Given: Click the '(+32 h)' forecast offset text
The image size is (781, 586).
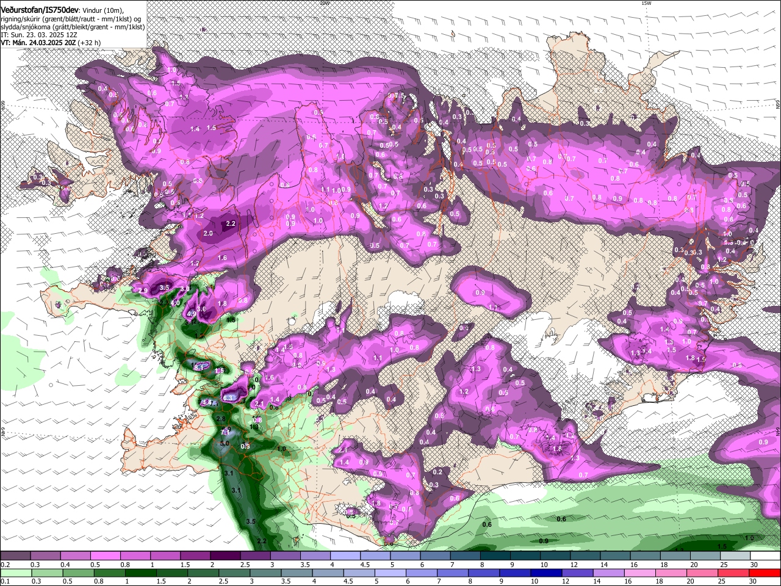Looking at the screenshot, I should click(x=90, y=43).
